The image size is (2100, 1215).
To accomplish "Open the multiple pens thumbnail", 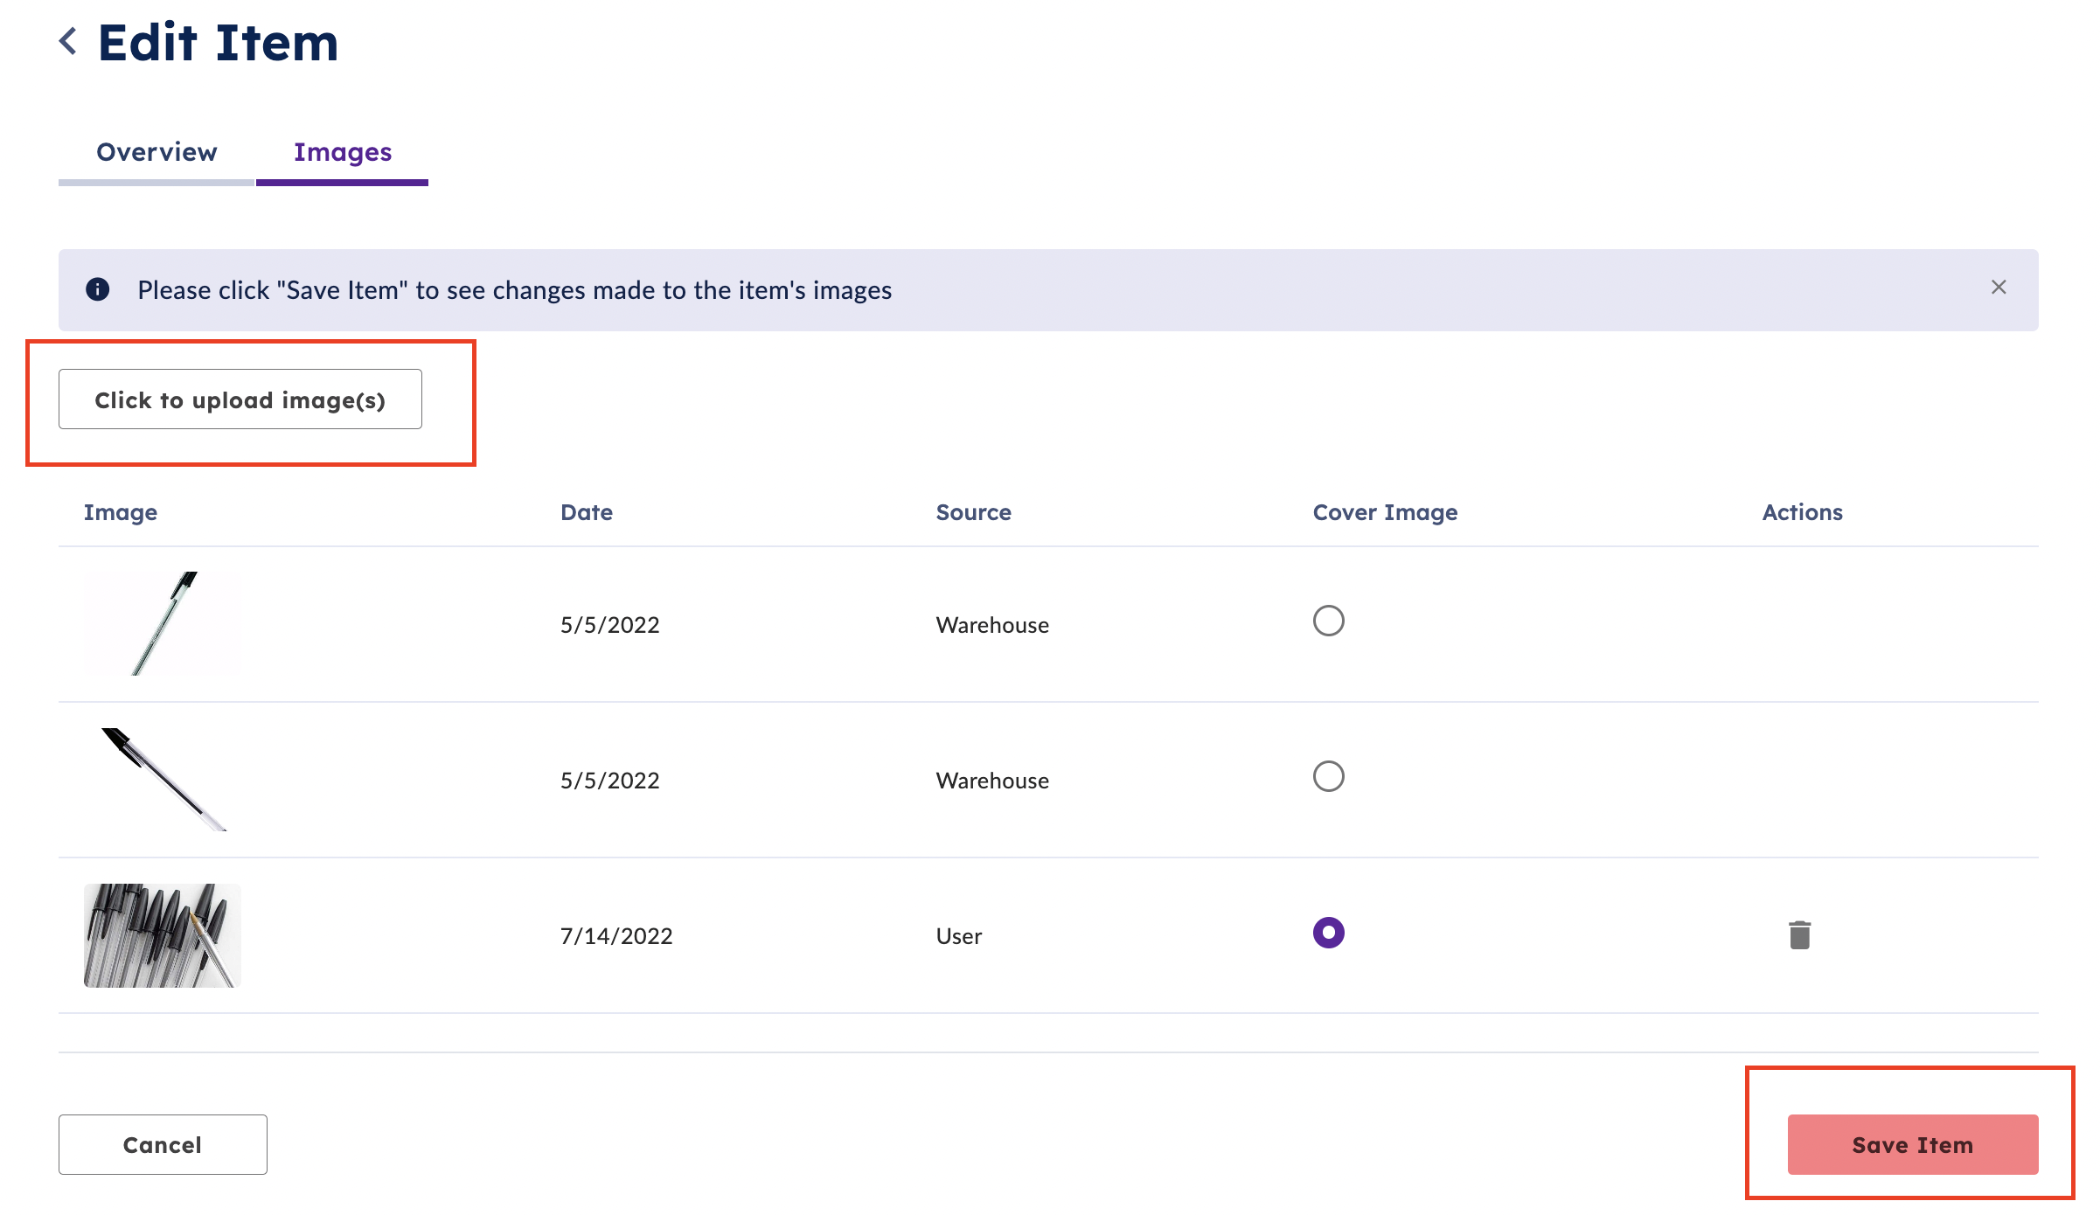I will 163,935.
